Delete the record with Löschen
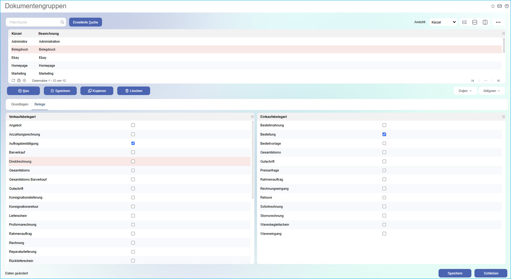Image resolution: width=511 pixels, height=279 pixels. (134, 91)
